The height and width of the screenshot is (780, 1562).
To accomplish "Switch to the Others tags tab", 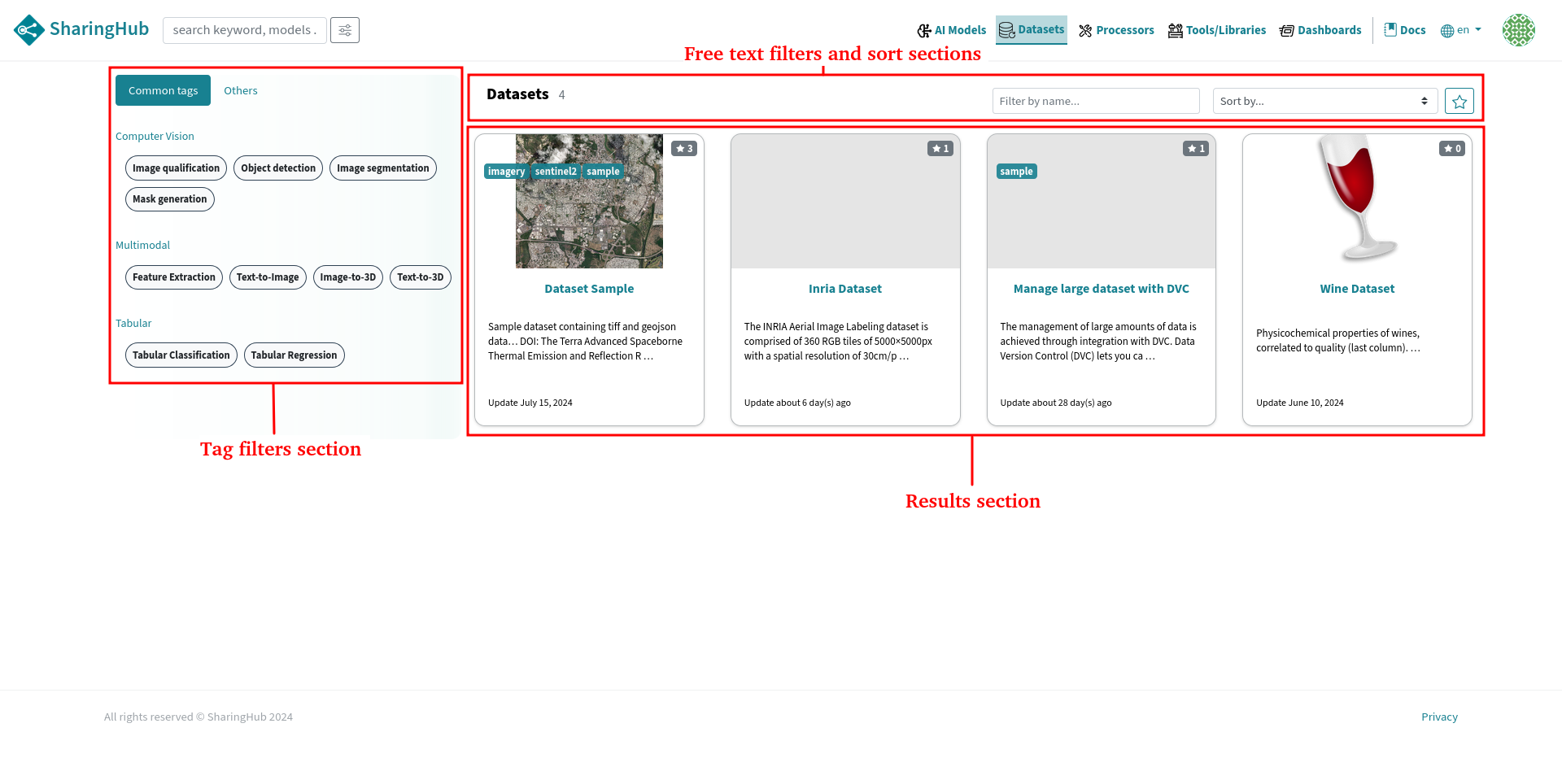I will (241, 91).
